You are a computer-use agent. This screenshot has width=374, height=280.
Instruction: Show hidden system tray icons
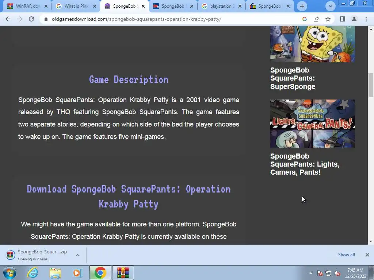tap(310, 273)
